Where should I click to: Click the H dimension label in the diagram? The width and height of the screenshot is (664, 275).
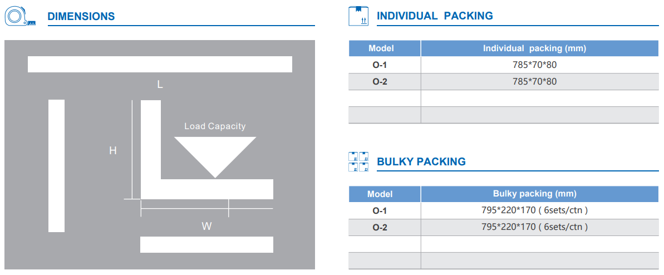click(112, 150)
